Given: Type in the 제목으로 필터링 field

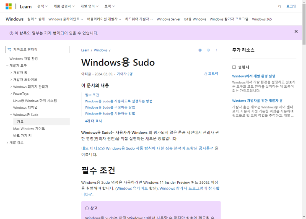Looking at the screenshot, I should pyautogui.click(x=40, y=50).
